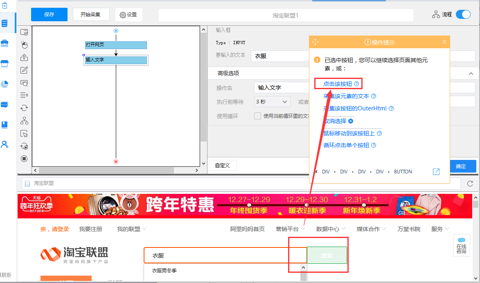The height and width of the screenshot is (283, 480).
Task: Select the click element mouse tool
Action: [24, 45]
